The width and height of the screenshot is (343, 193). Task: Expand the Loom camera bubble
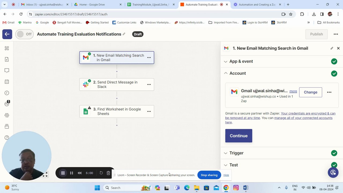(45, 175)
